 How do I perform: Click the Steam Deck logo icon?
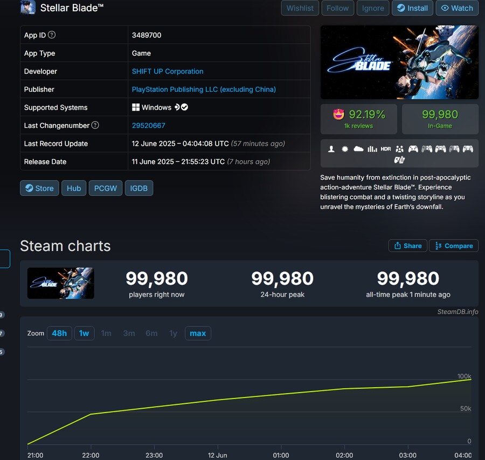177,107
